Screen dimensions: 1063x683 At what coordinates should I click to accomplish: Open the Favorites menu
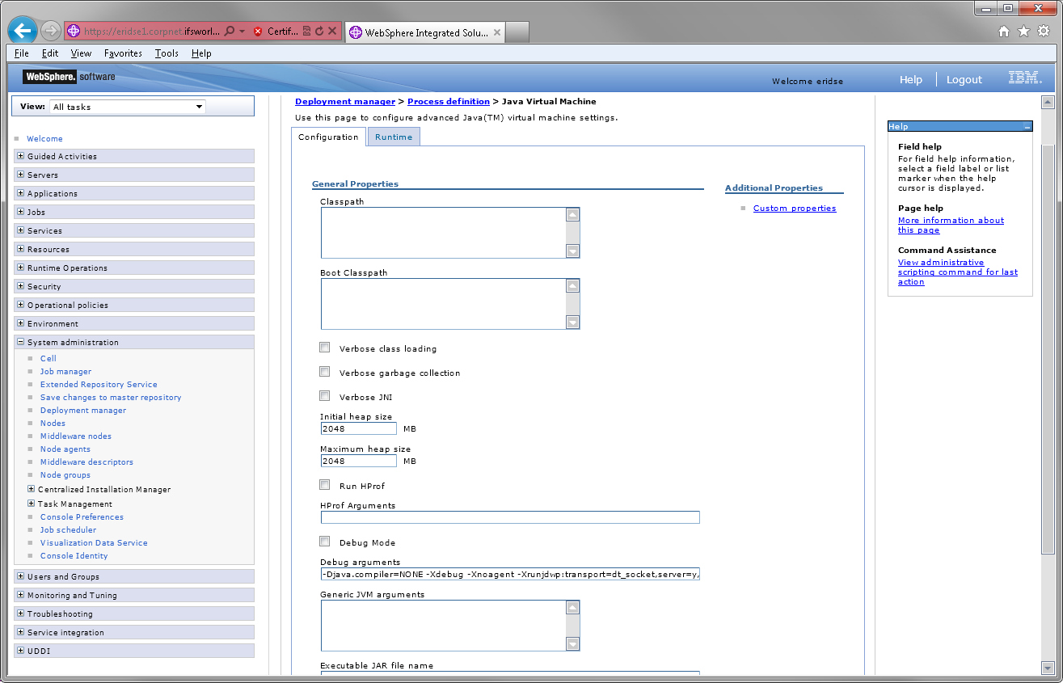123,53
